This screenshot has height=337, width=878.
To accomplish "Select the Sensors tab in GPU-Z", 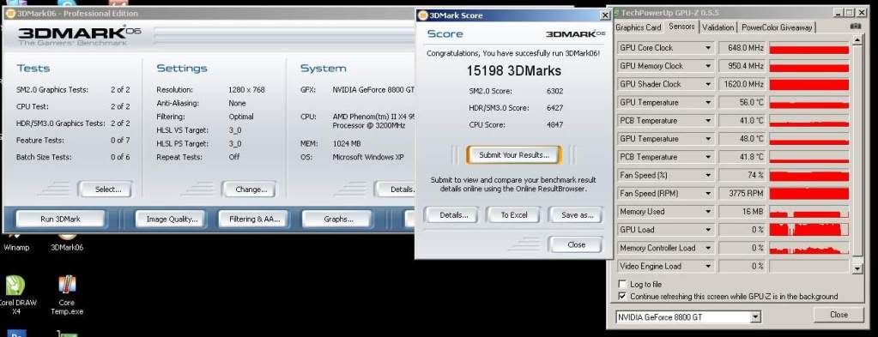I will pos(681,27).
